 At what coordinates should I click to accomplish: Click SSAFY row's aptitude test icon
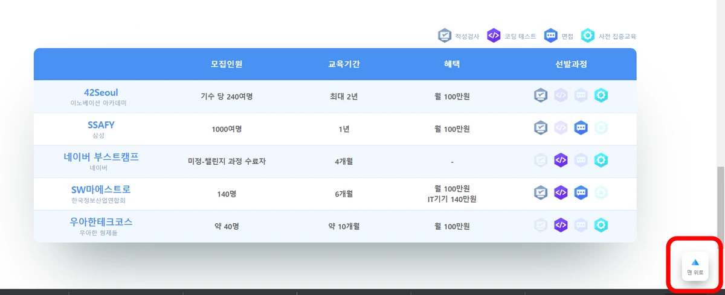click(x=541, y=128)
